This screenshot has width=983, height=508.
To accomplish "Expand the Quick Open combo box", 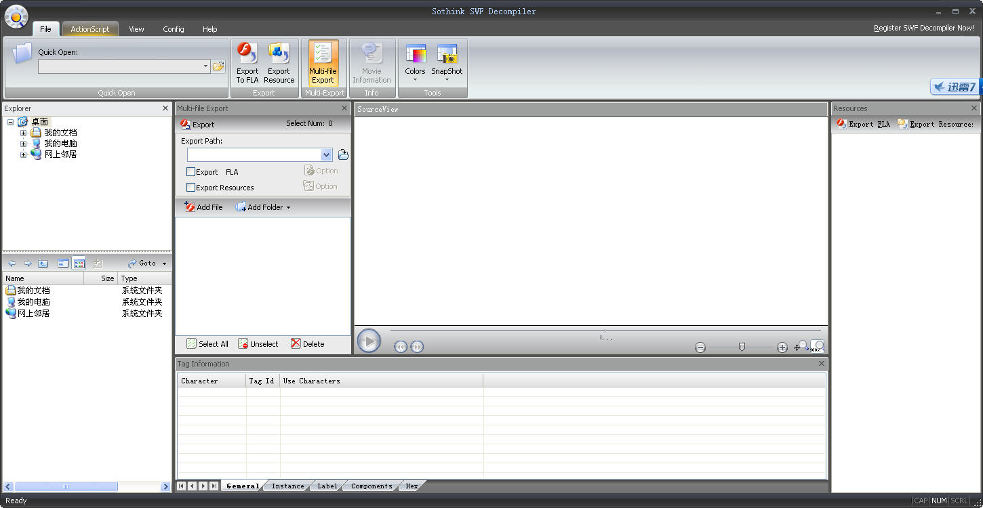I will (x=205, y=66).
